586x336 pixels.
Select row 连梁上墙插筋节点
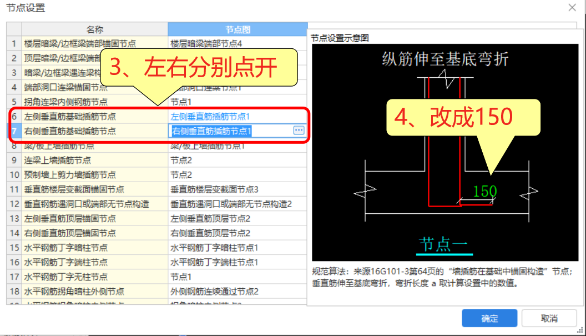coord(95,160)
